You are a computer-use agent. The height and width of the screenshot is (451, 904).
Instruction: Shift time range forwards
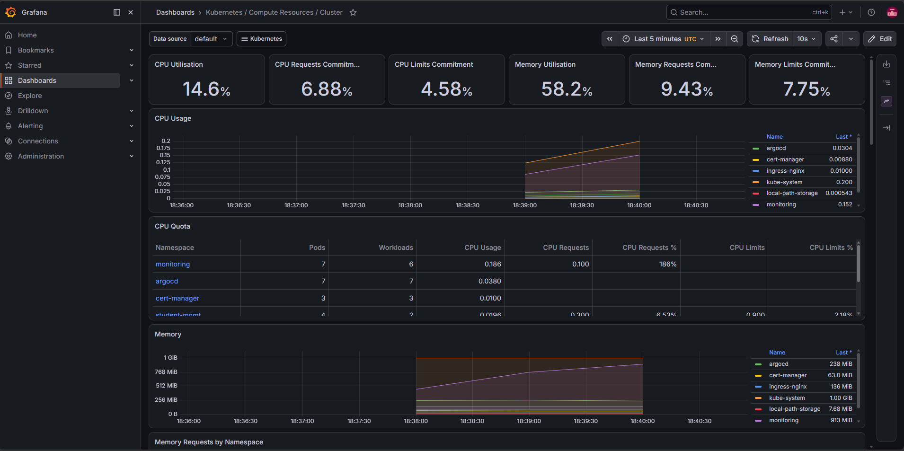[x=718, y=39]
